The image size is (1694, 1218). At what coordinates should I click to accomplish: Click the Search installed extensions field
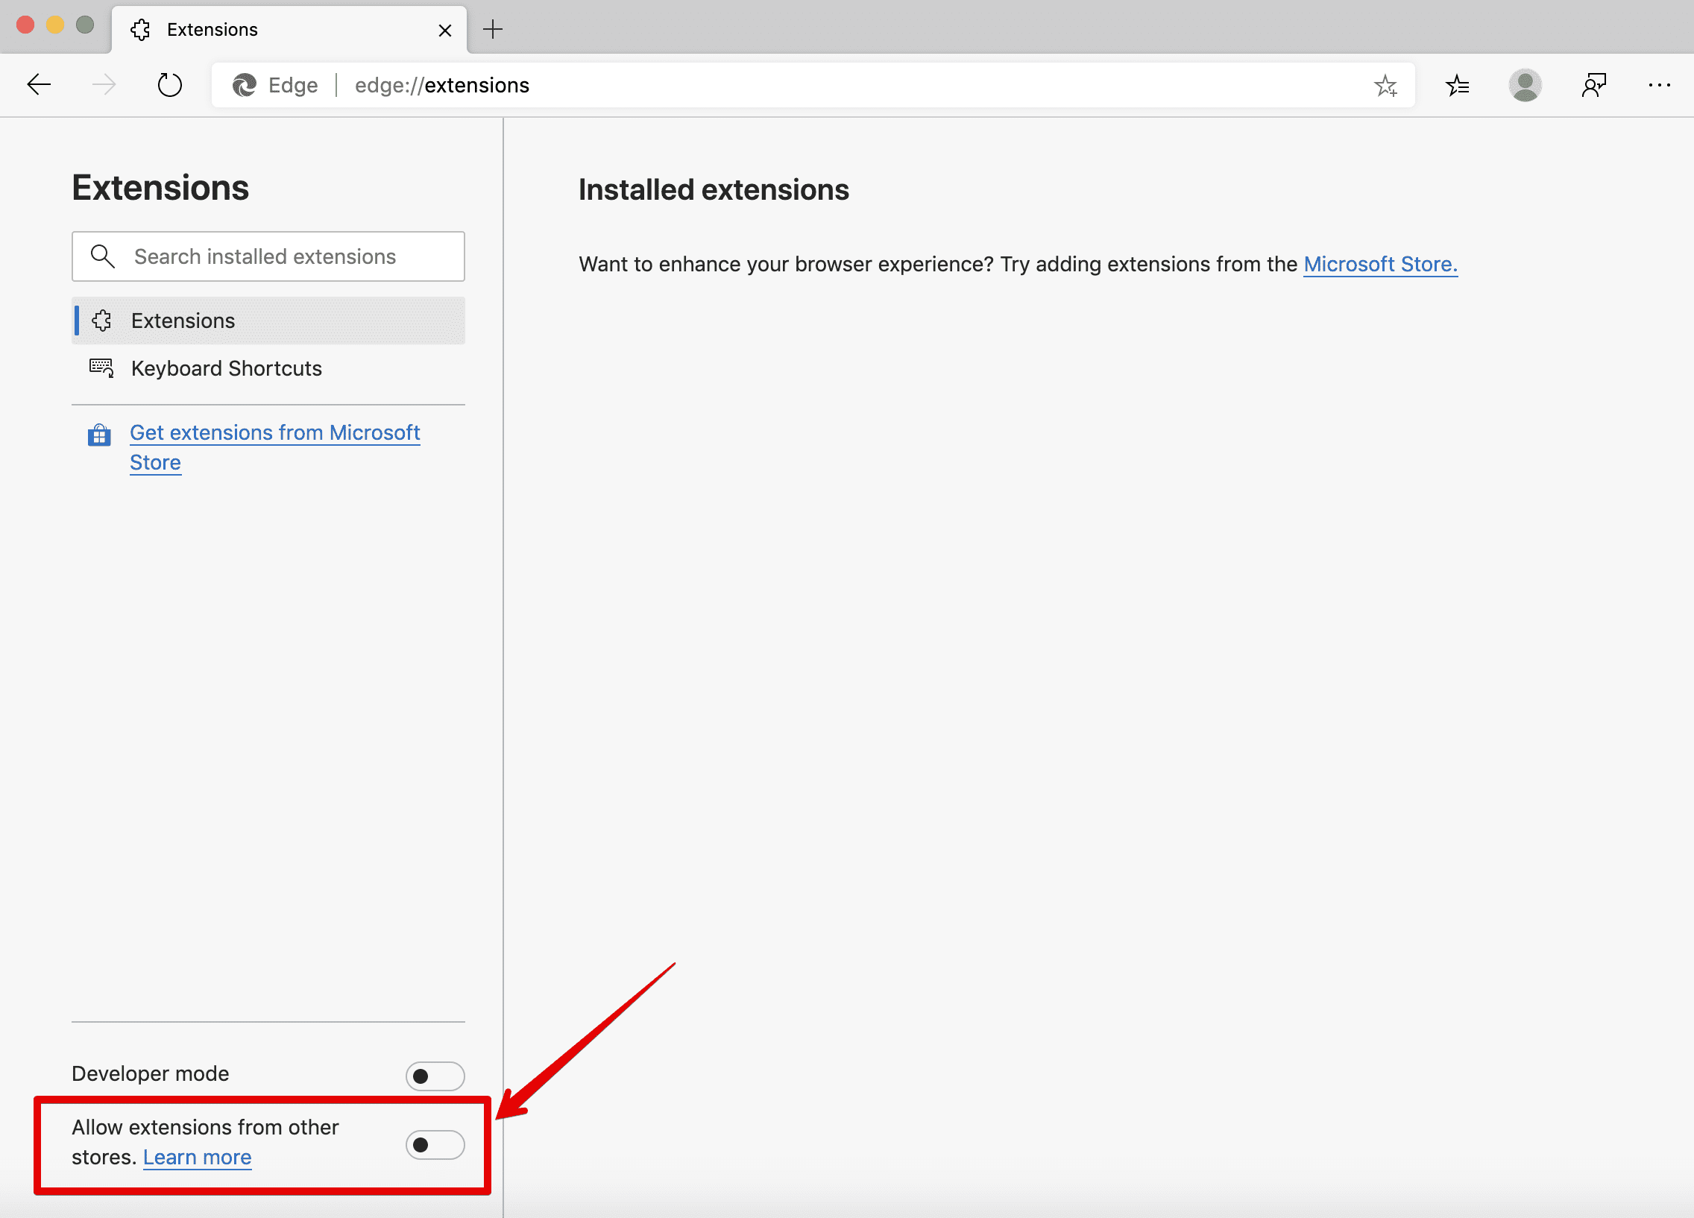268,256
